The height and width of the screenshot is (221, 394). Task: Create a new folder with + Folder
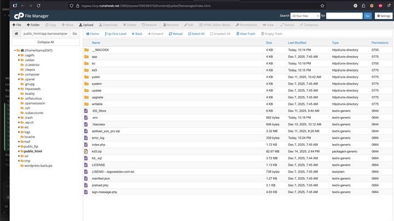33,25
